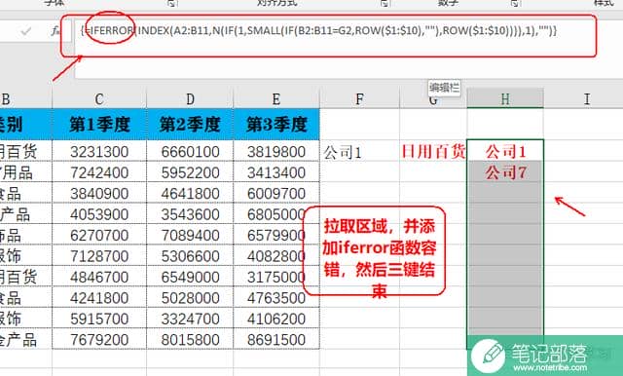
Task: Click the 公司7 result cell
Action: (x=505, y=172)
